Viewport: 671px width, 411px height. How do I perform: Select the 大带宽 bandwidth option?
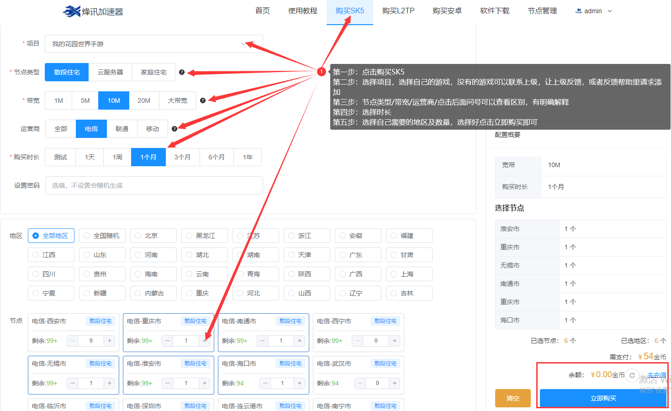point(178,100)
